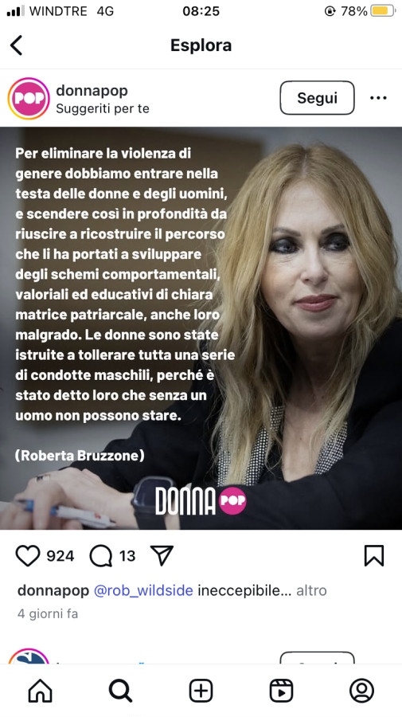Open the three-dot post options menu
Image resolution: width=402 pixels, height=717 pixels.
pos(378,98)
